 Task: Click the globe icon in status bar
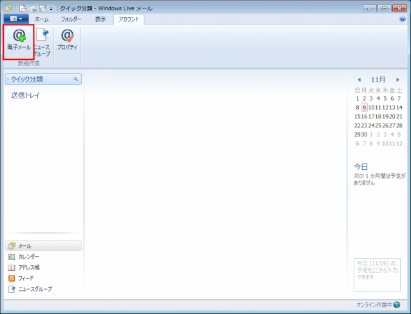(397, 305)
